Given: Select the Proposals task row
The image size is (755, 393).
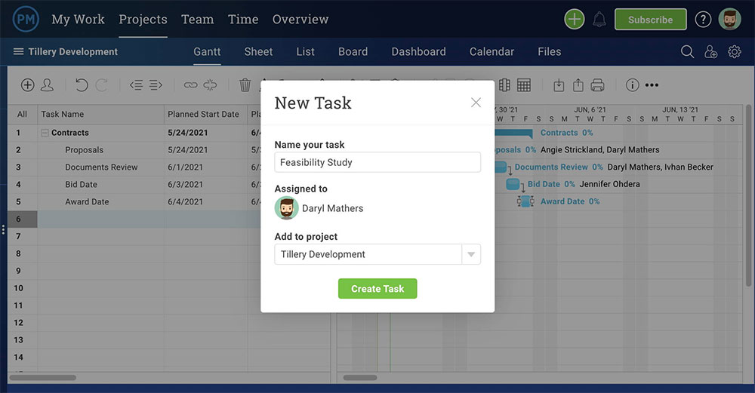Looking at the screenshot, I should (135, 150).
